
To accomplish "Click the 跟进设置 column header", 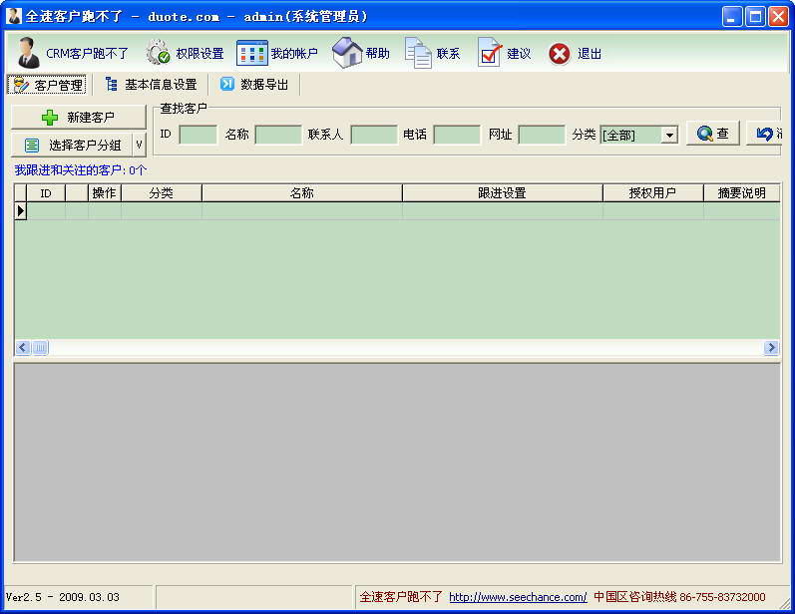I will pyautogui.click(x=502, y=193).
